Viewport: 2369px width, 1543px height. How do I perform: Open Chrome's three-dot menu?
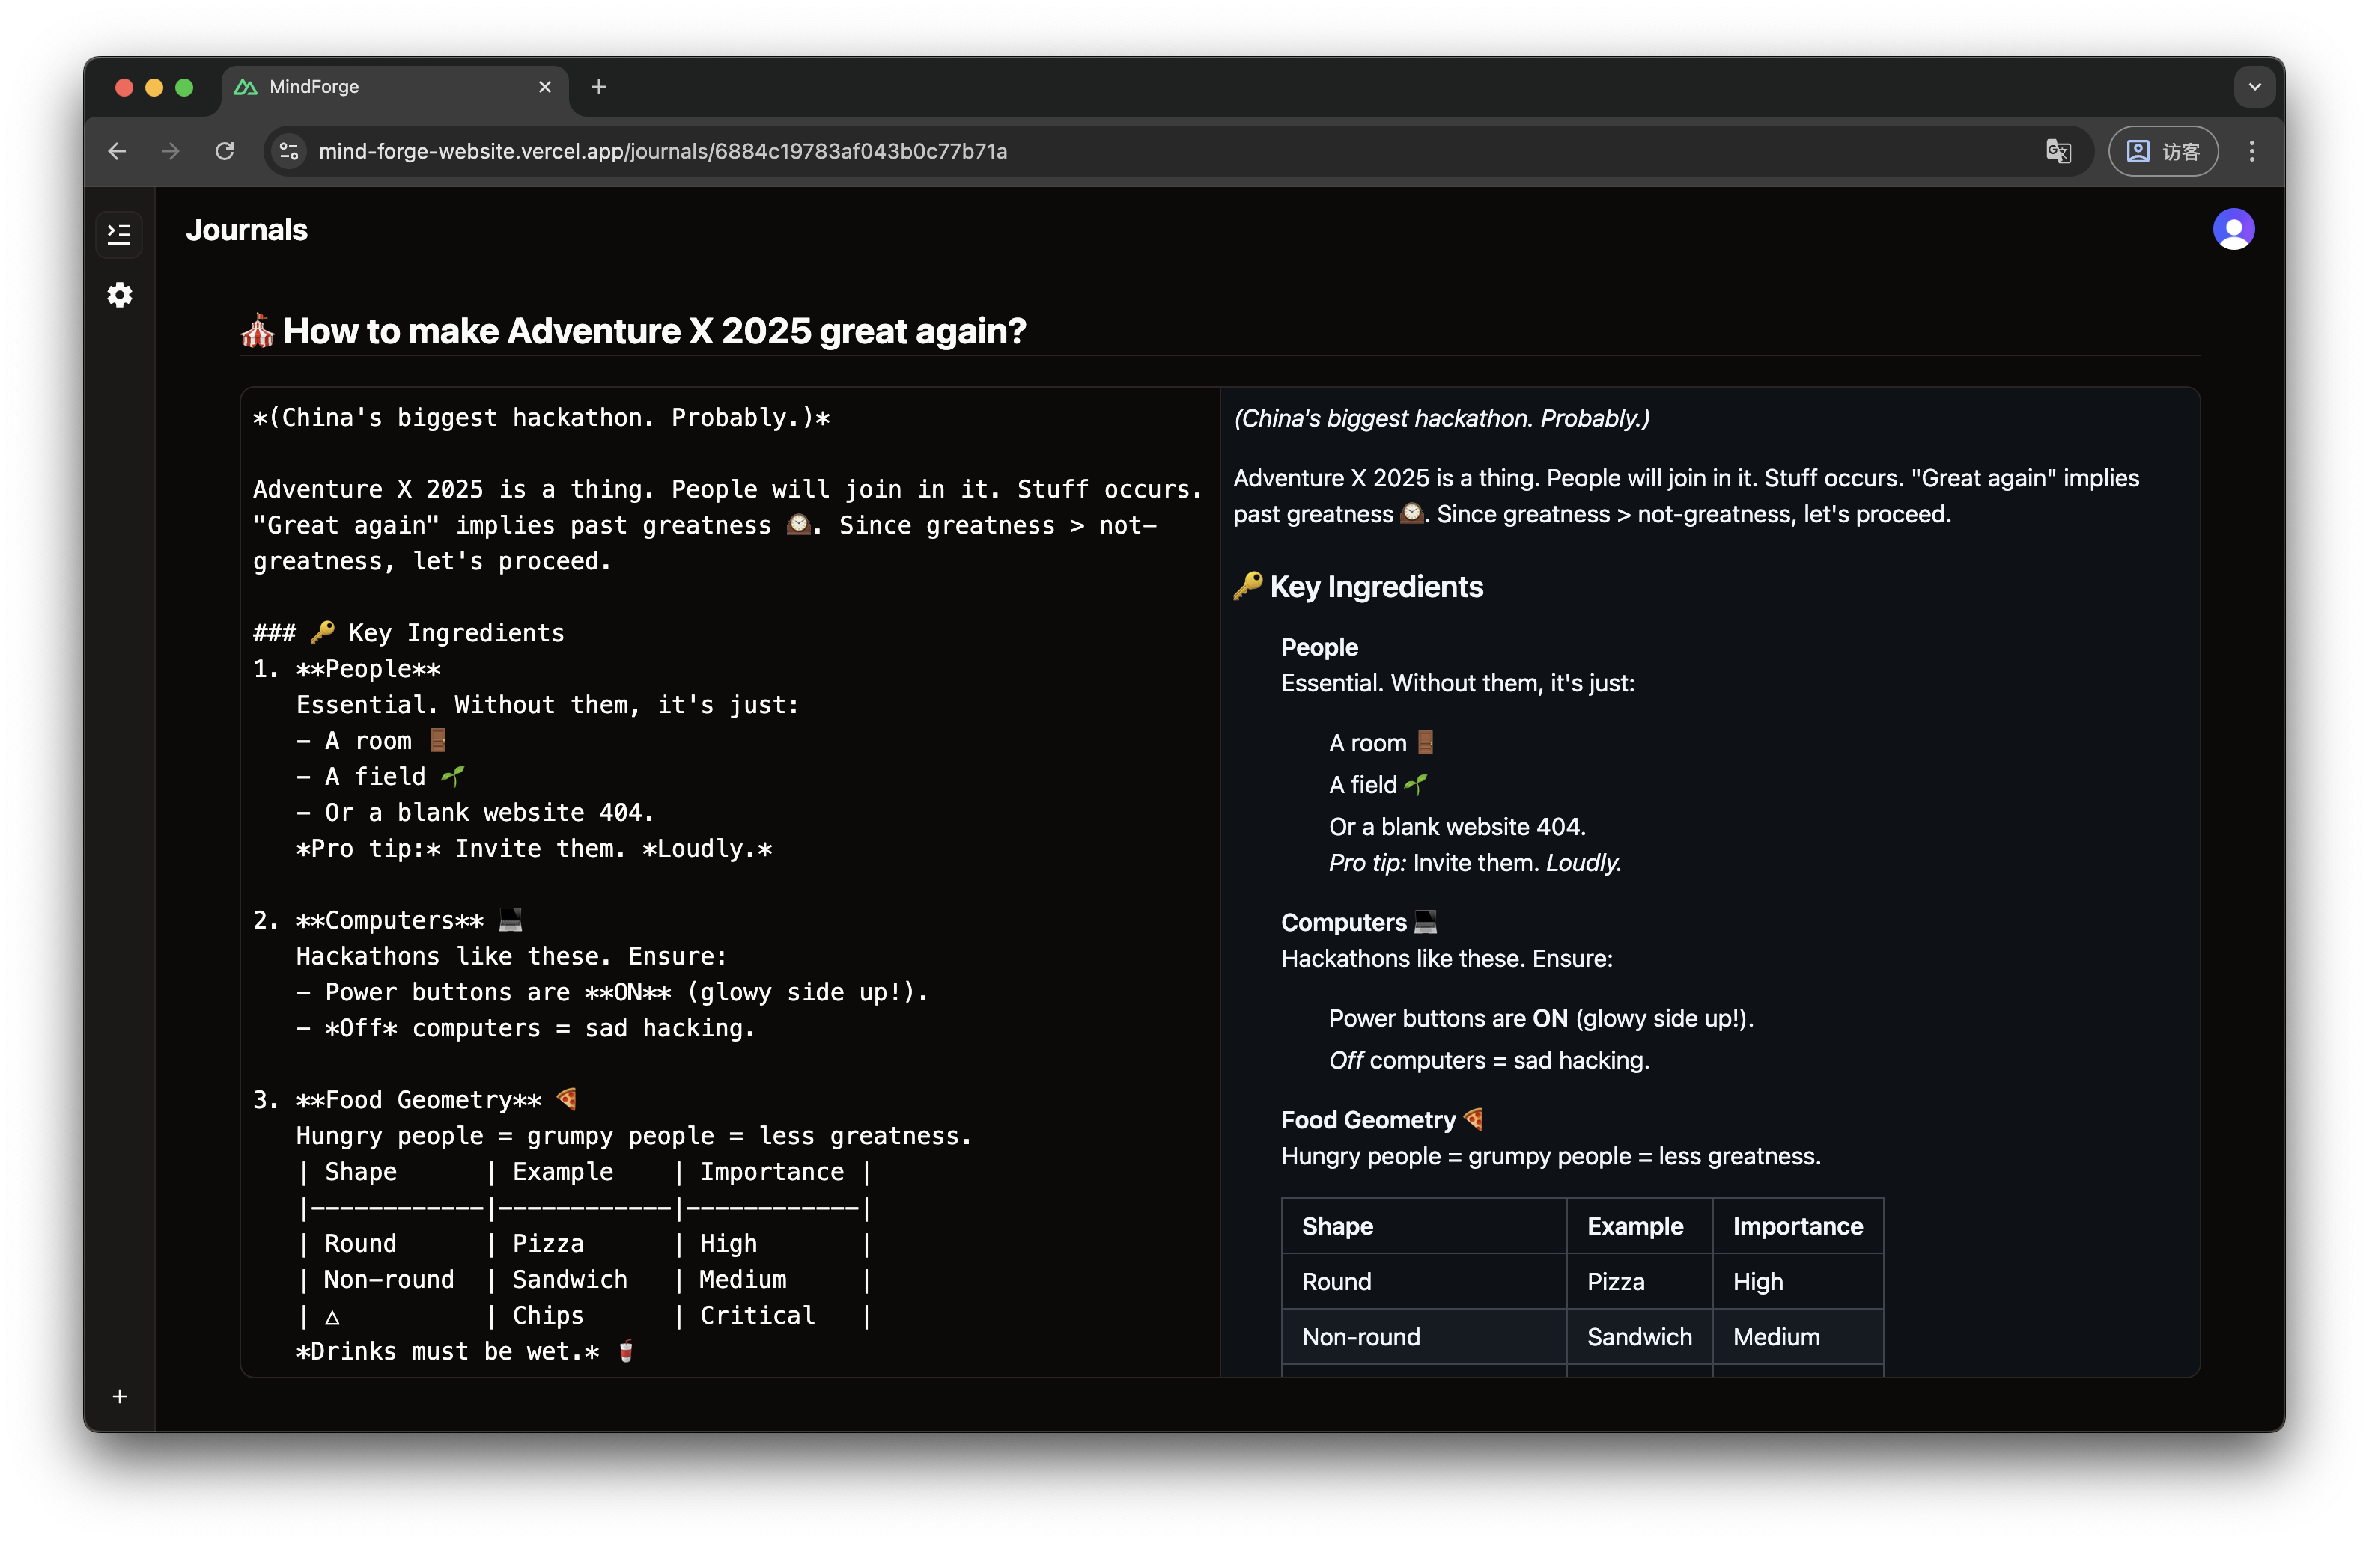pos(2251,151)
